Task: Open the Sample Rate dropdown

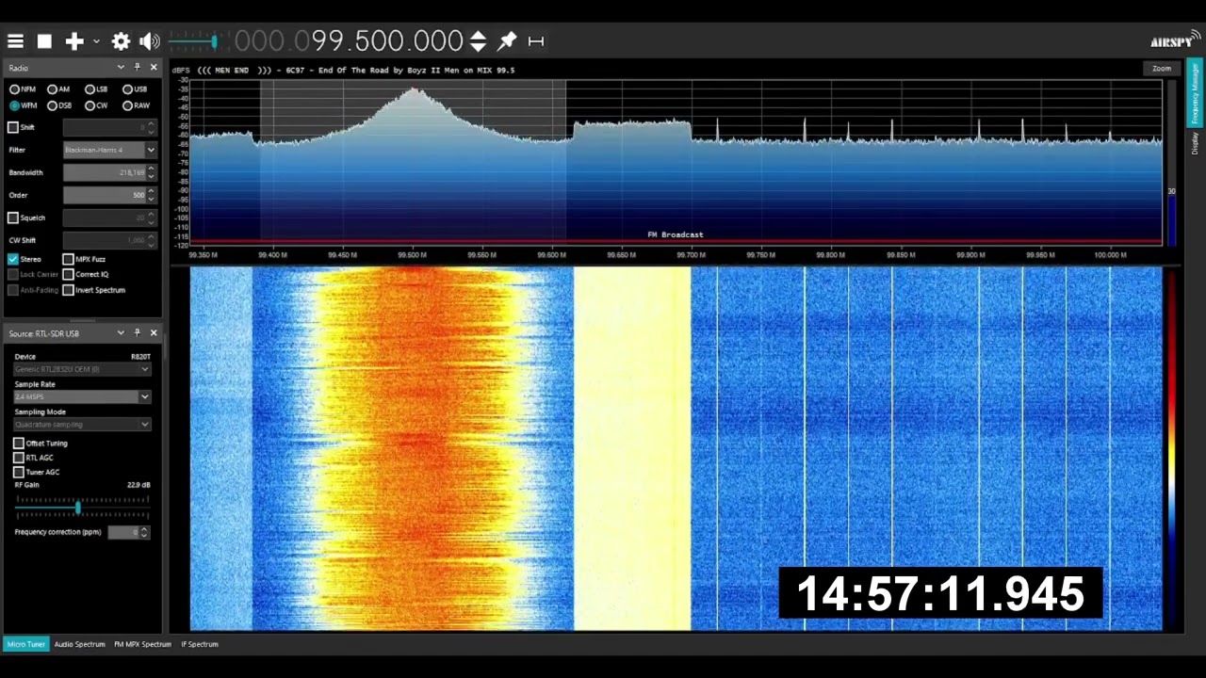Action: coord(82,396)
